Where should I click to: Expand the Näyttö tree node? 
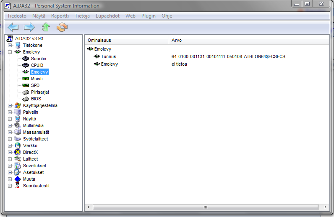[10, 119]
